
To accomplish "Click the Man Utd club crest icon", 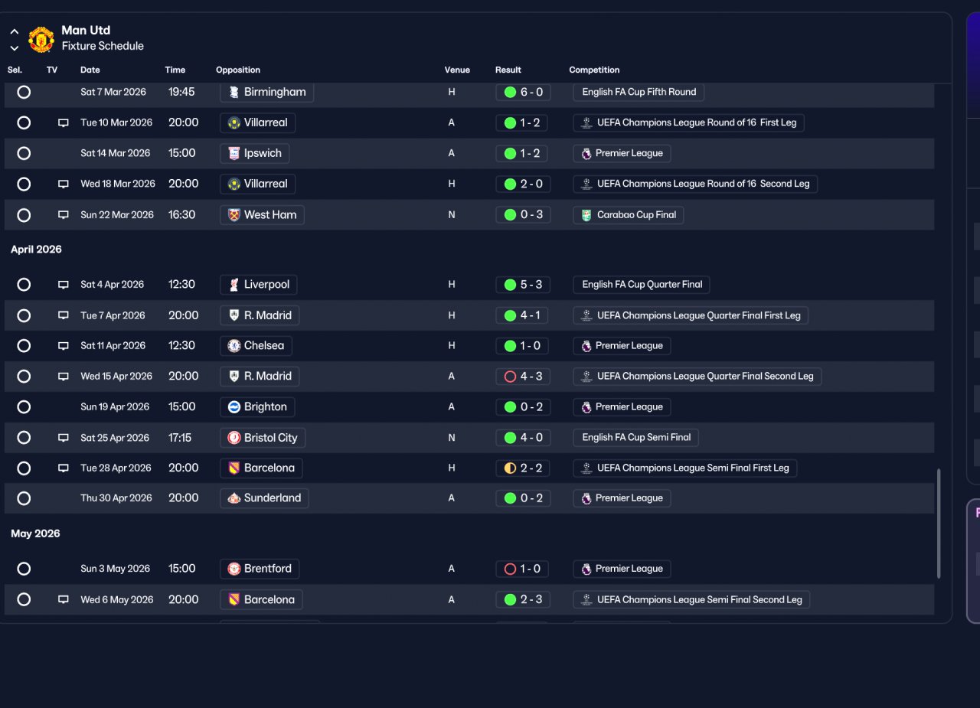I will (x=41, y=39).
